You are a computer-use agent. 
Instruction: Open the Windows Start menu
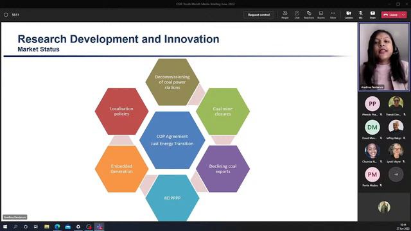(5, 227)
